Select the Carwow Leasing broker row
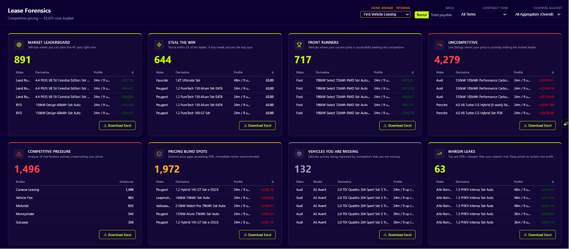The height and width of the screenshot is (249, 569). pyautogui.click(x=75, y=189)
